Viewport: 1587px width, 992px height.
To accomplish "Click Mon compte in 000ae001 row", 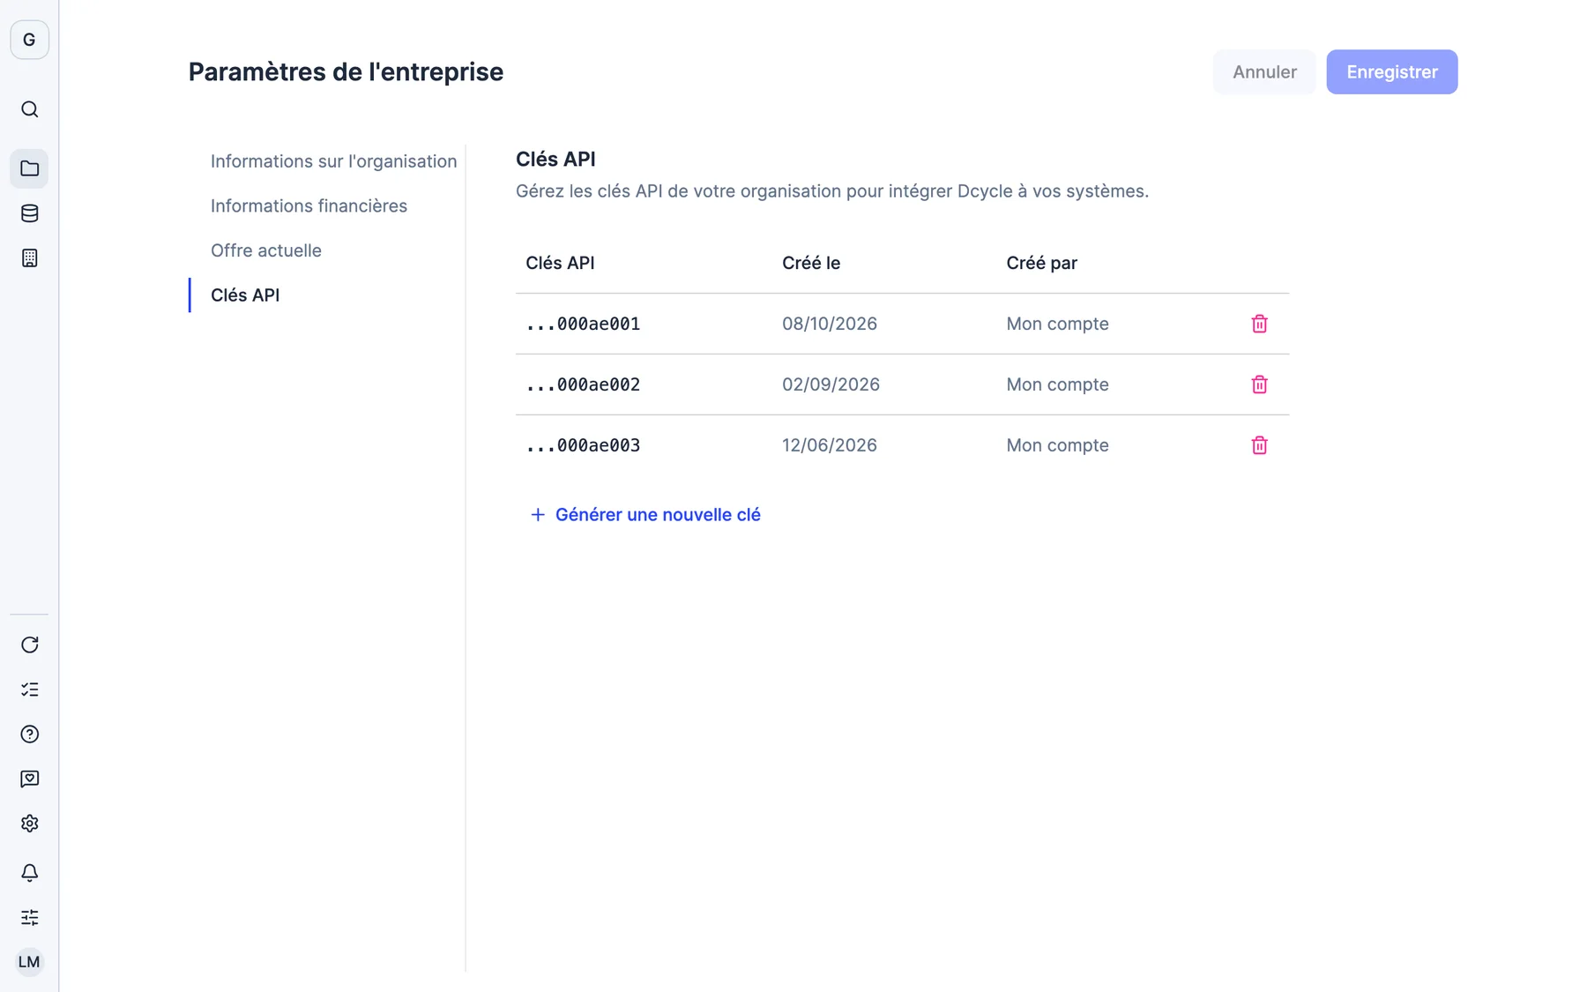I will (1057, 324).
